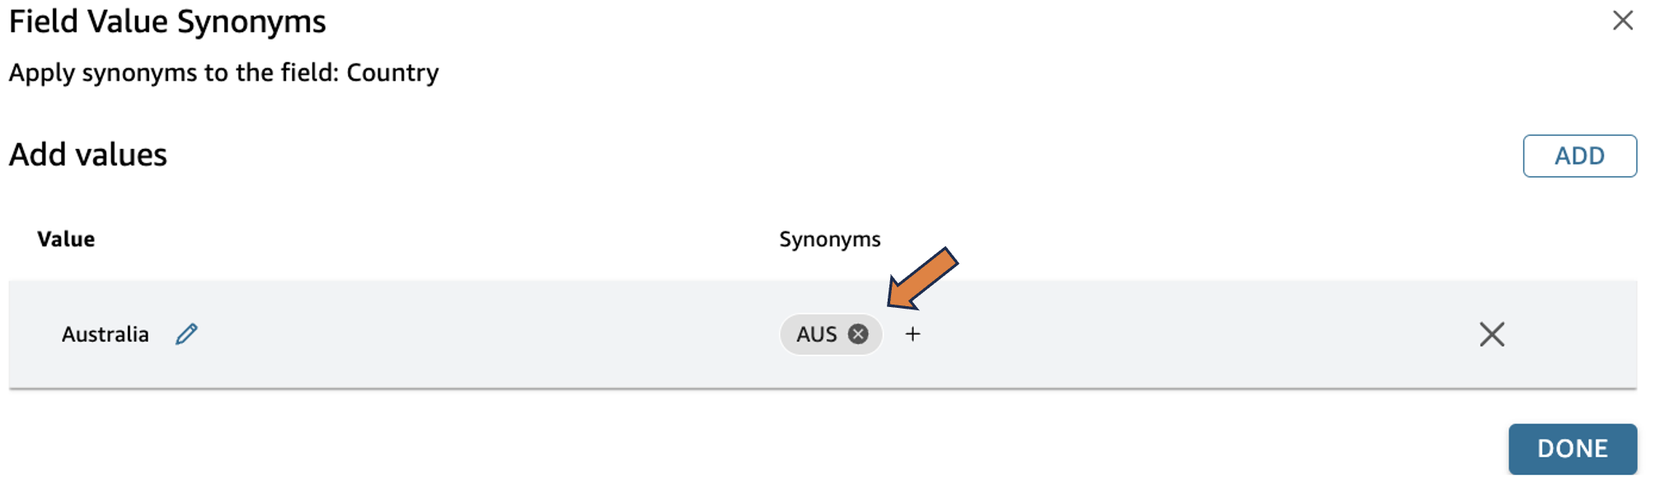This screenshot has height=484, width=1660.
Task: Select the edit pencil beside the Australia value
Action: (186, 334)
